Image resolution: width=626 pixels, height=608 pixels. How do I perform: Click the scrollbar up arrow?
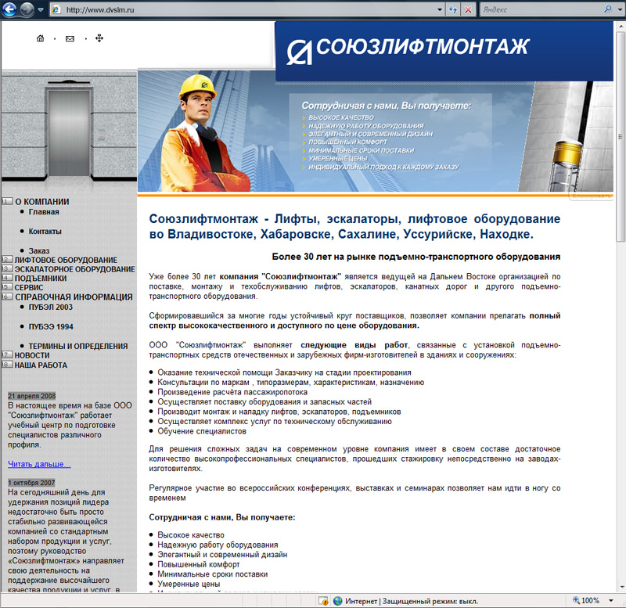tap(621, 26)
